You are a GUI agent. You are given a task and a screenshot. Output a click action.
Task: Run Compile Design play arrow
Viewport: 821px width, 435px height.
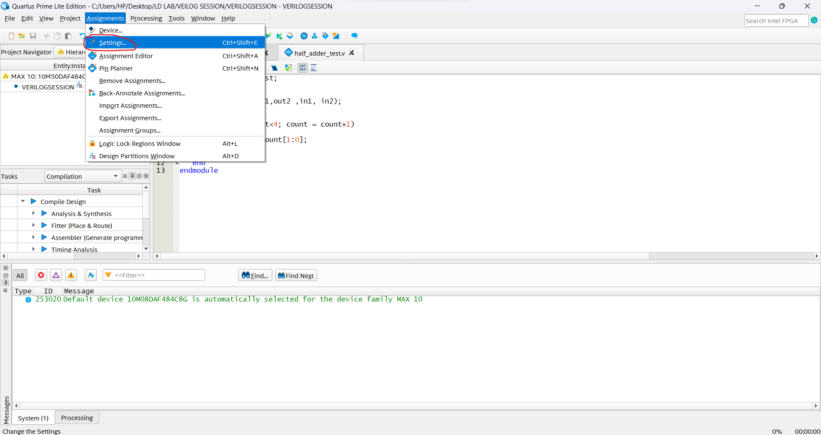tap(33, 201)
